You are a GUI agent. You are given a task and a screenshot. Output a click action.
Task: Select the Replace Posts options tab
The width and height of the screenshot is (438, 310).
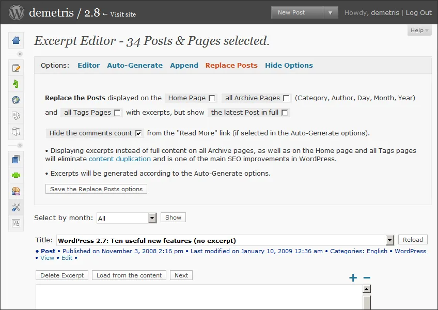[231, 65]
